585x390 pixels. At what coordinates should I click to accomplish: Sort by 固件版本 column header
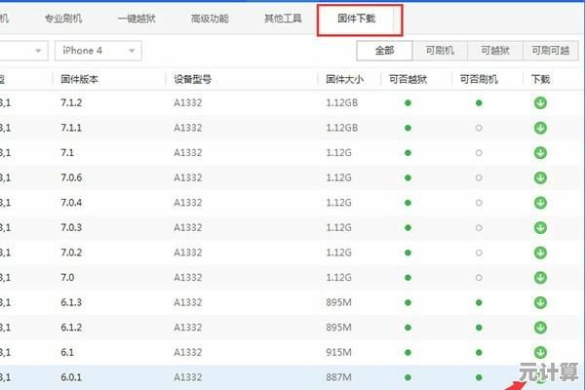click(x=80, y=78)
